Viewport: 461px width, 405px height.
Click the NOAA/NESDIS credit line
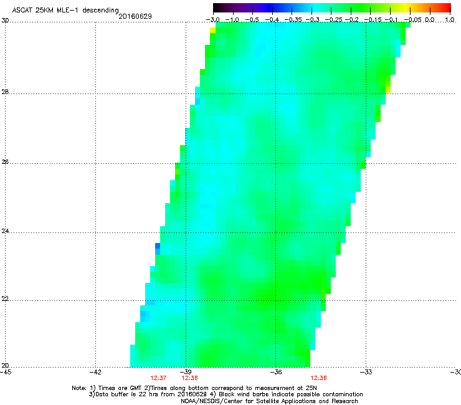[x=269, y=401]
